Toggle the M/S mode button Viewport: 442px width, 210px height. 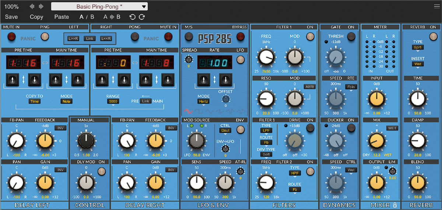pyautogui.click(x=189, y=36)
